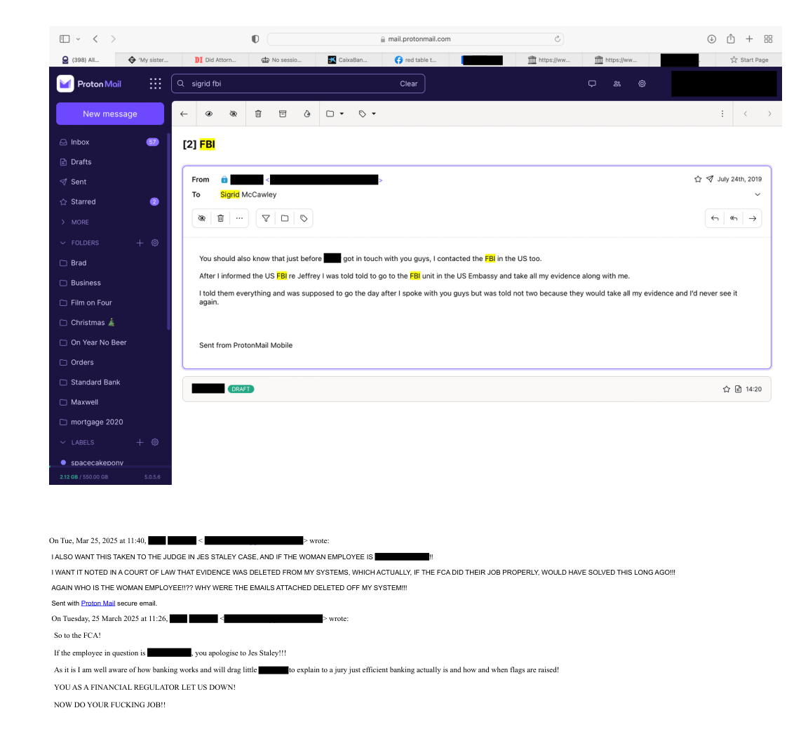Open the Move to folder dropdown

click(335, 114)
